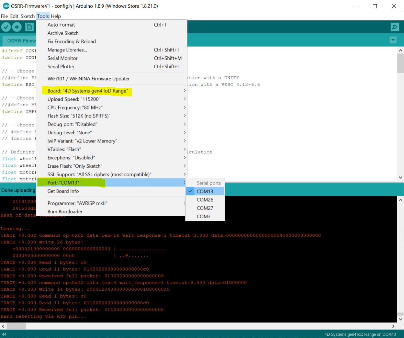This screenshot has width=404, height=338.
Task: Click "Done uploading" status message
Action: tap(18, 190)
